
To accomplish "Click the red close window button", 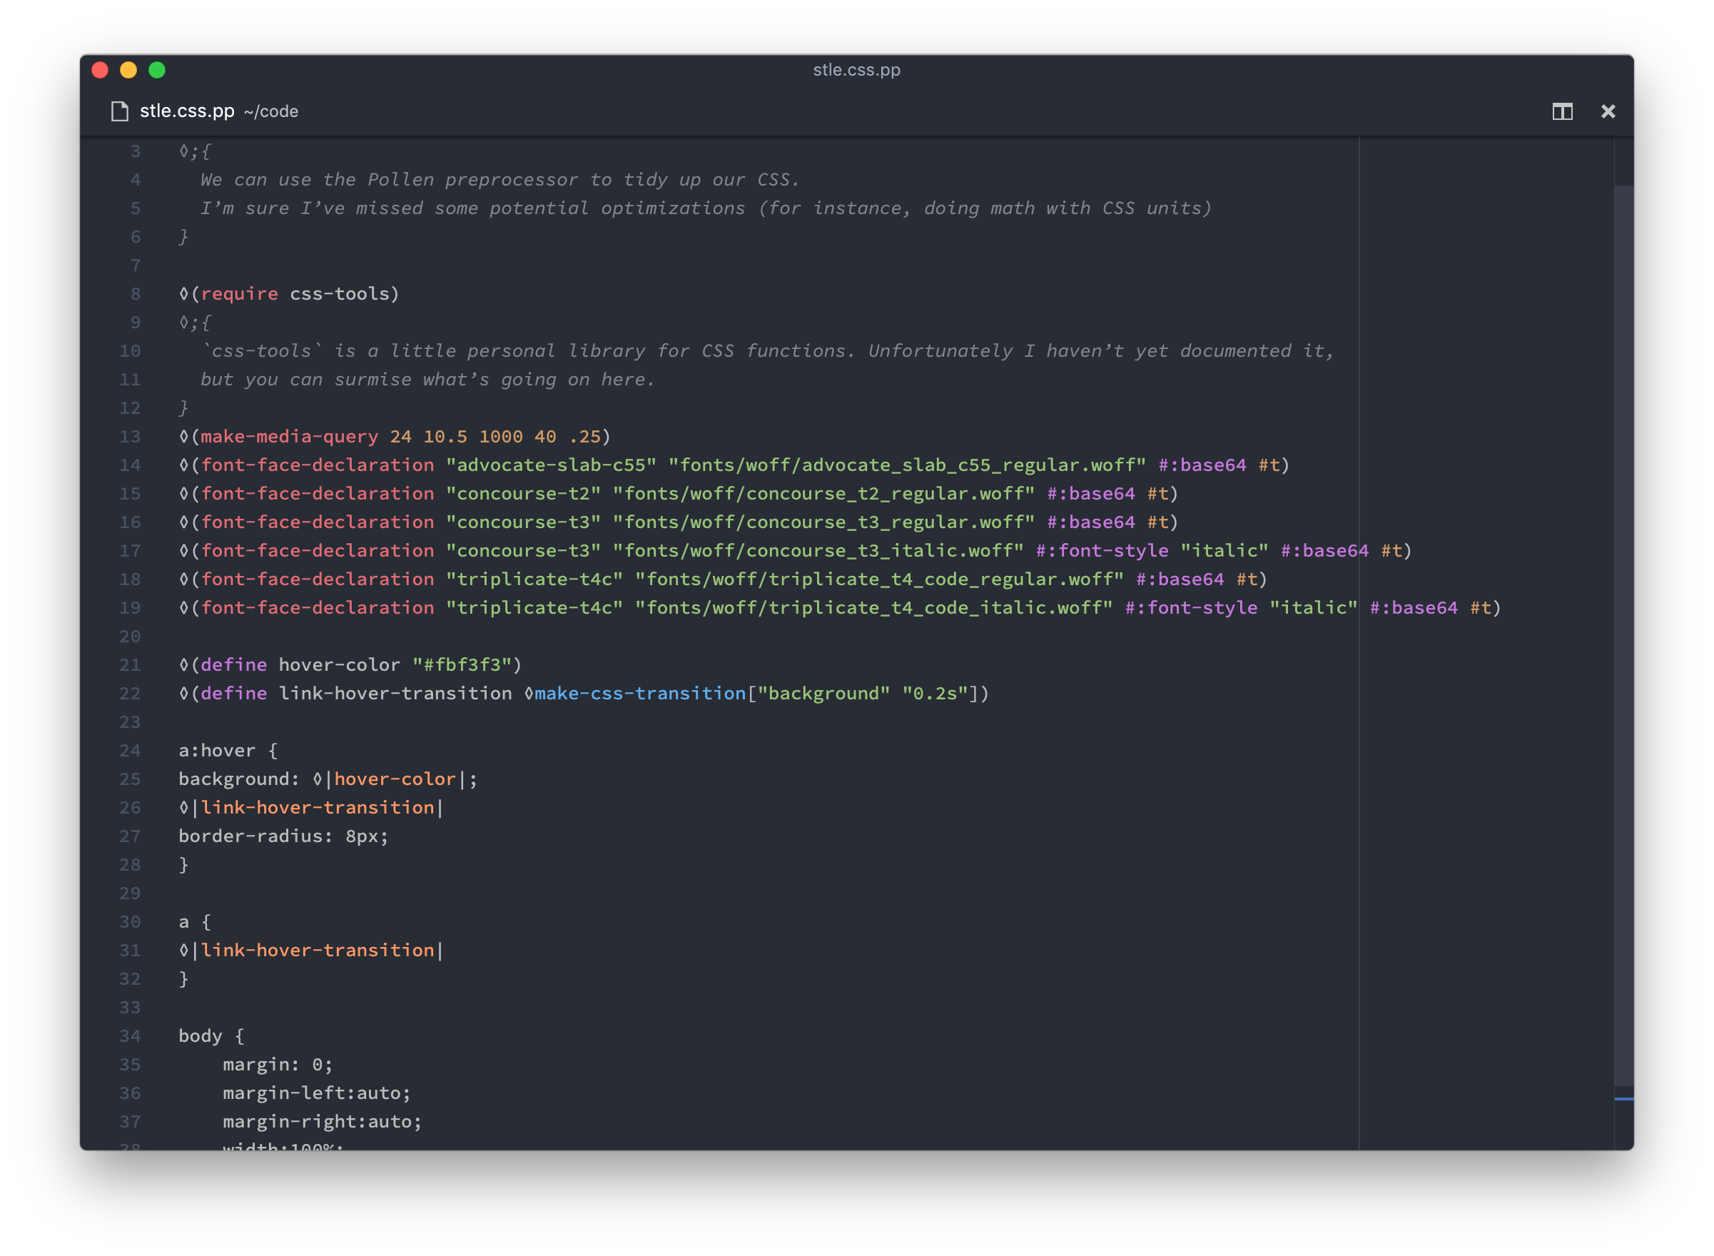I will point(100,70).
